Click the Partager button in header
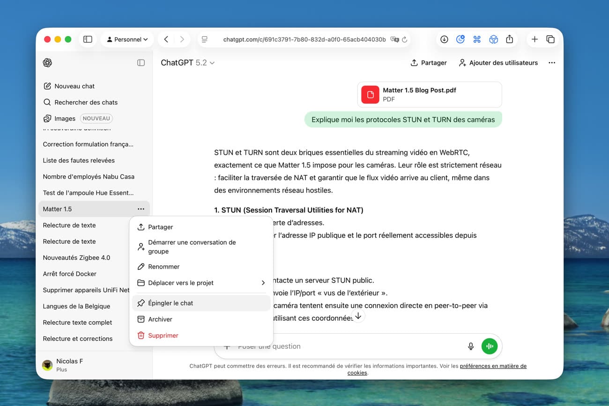This screenshot has height=406, width=609. pyautogui.click(x=429, y=63)
